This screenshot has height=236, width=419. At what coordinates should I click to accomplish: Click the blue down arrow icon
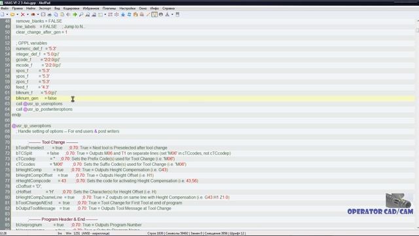[x=123, y=14]
